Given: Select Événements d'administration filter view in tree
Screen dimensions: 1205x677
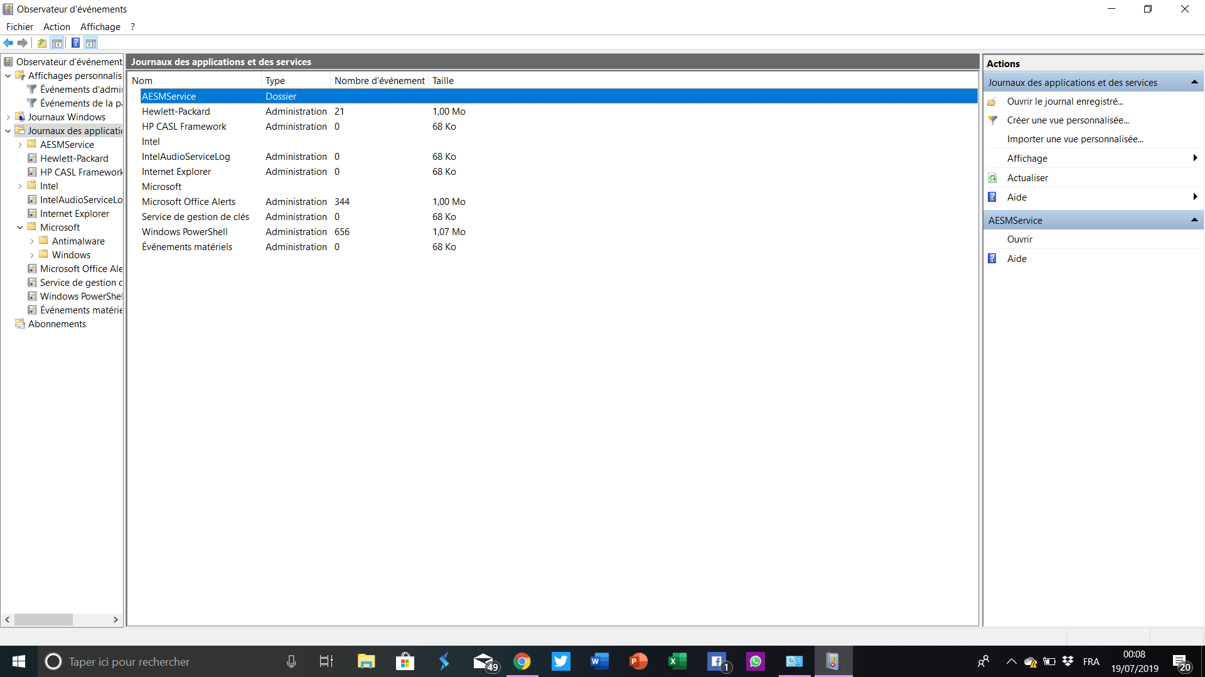Looking at the screenshot, I should [80, 90].
